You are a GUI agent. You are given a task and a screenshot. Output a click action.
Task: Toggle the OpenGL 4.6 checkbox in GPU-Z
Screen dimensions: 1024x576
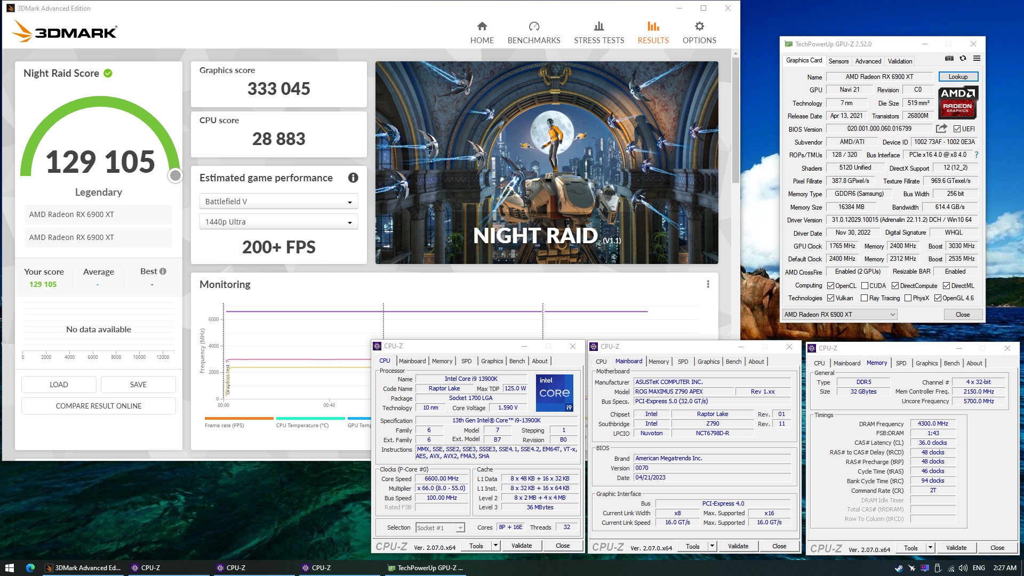[x=938, y=298]
